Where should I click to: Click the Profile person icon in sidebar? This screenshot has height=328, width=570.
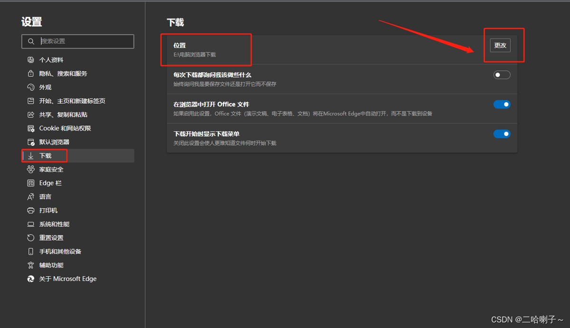[x=31, y=60]
